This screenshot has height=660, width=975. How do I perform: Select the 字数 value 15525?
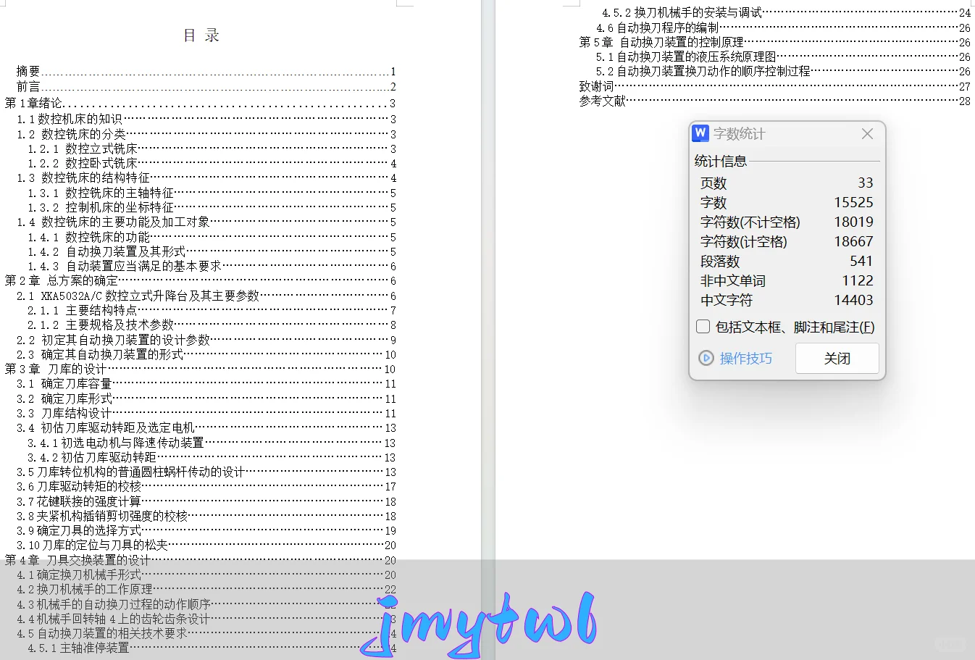point(853,202)
